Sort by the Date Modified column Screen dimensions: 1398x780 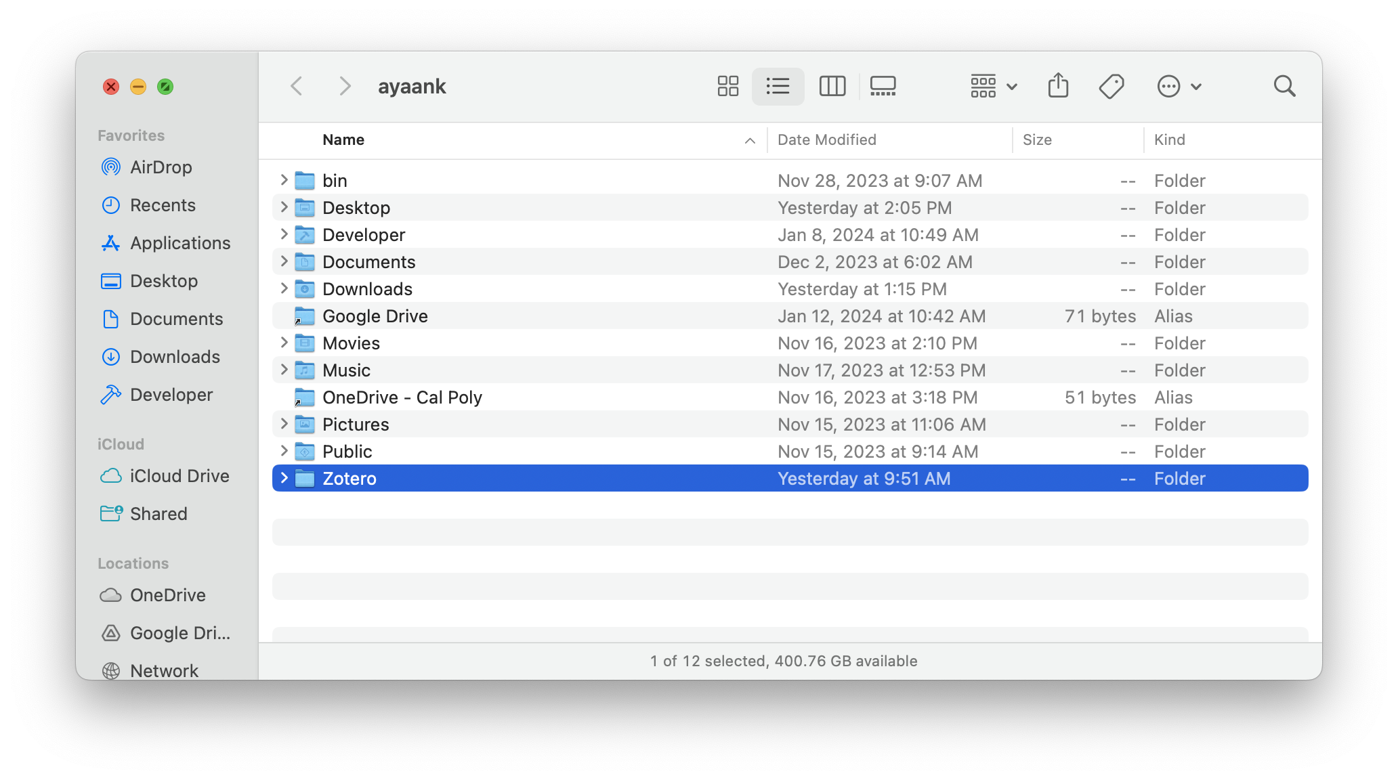point(826,140)
